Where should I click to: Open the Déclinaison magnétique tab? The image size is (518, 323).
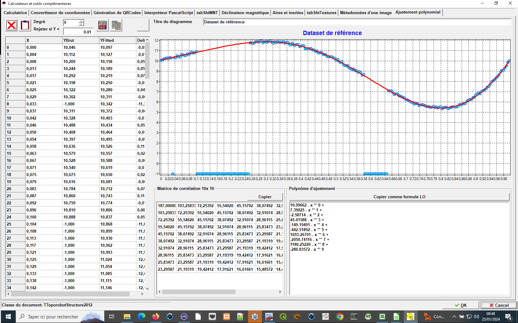[245, 13]
